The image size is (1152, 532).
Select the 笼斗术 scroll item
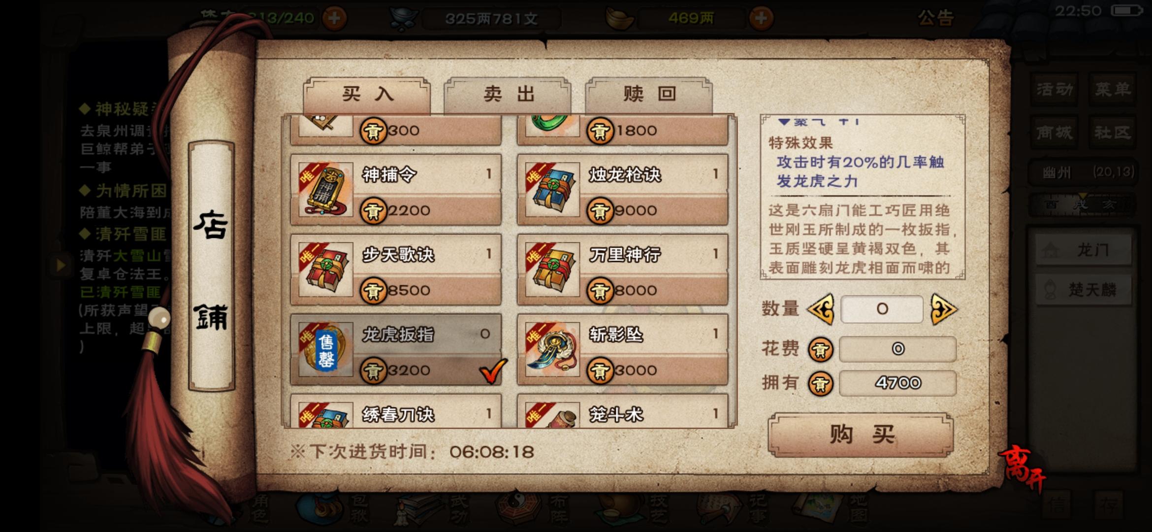pos(622,411)
